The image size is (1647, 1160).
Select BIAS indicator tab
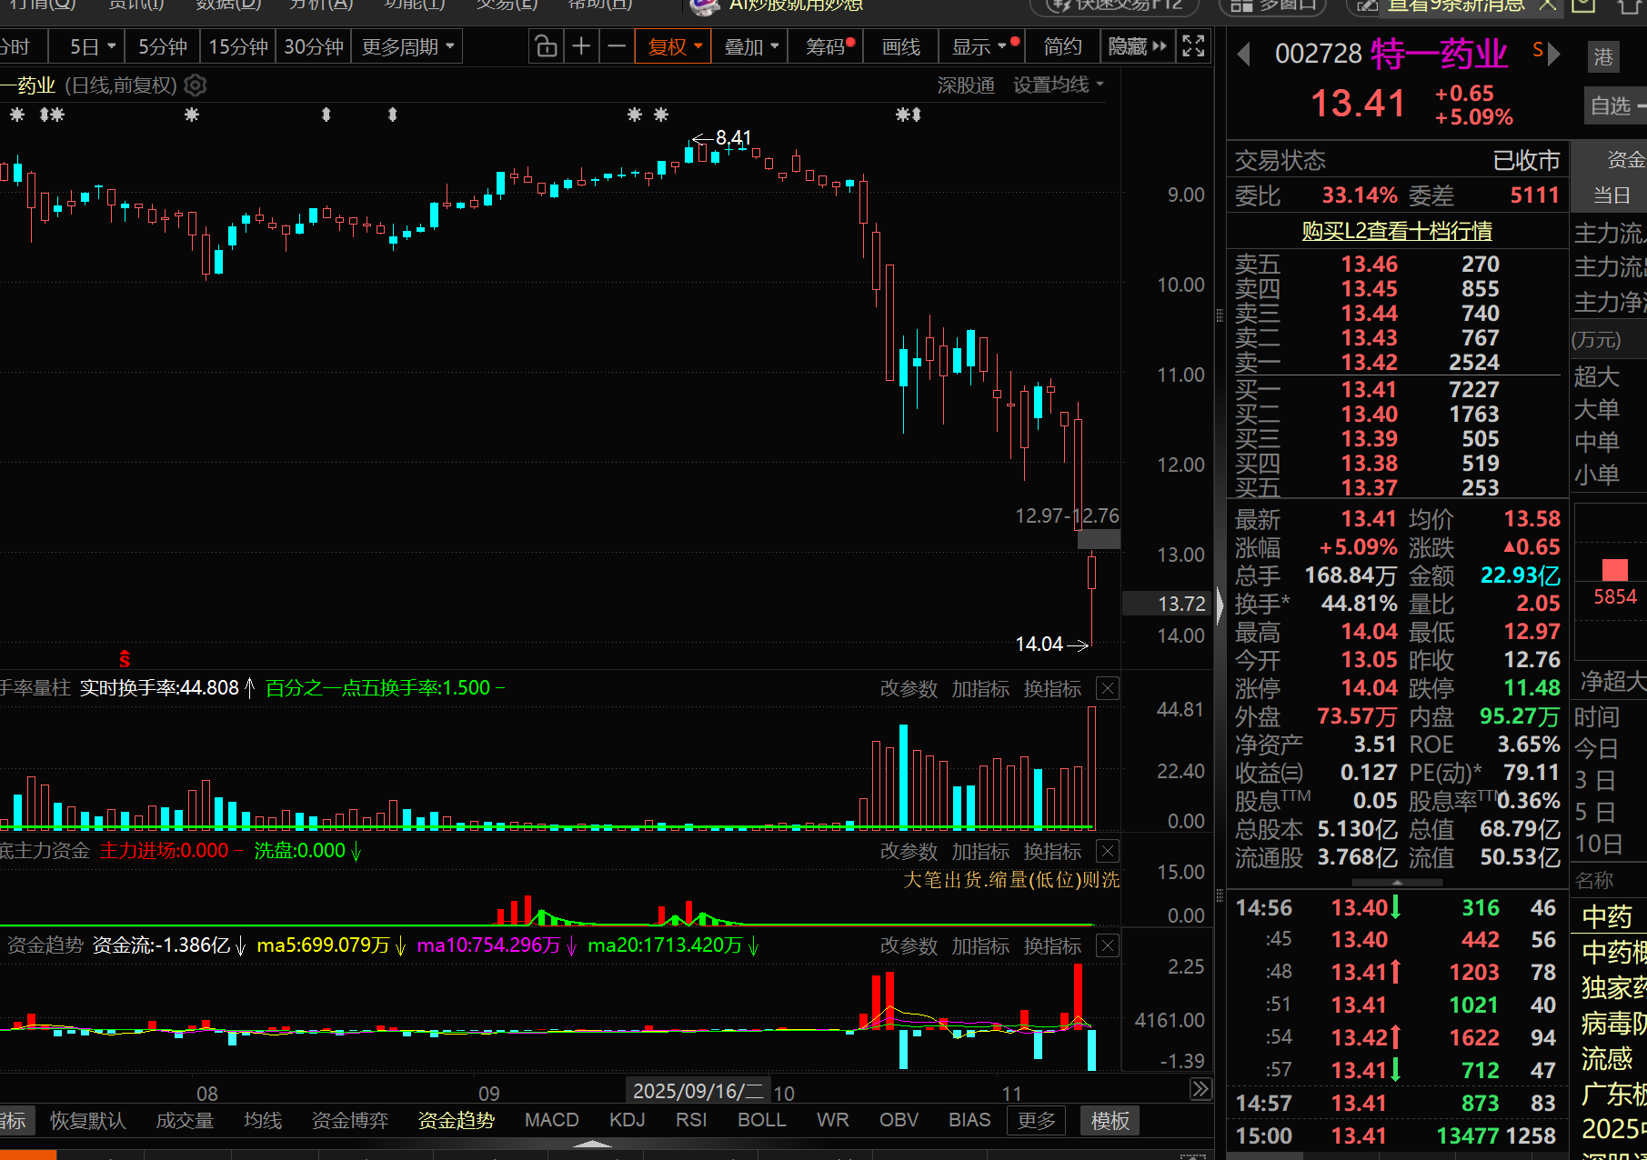969,1120
